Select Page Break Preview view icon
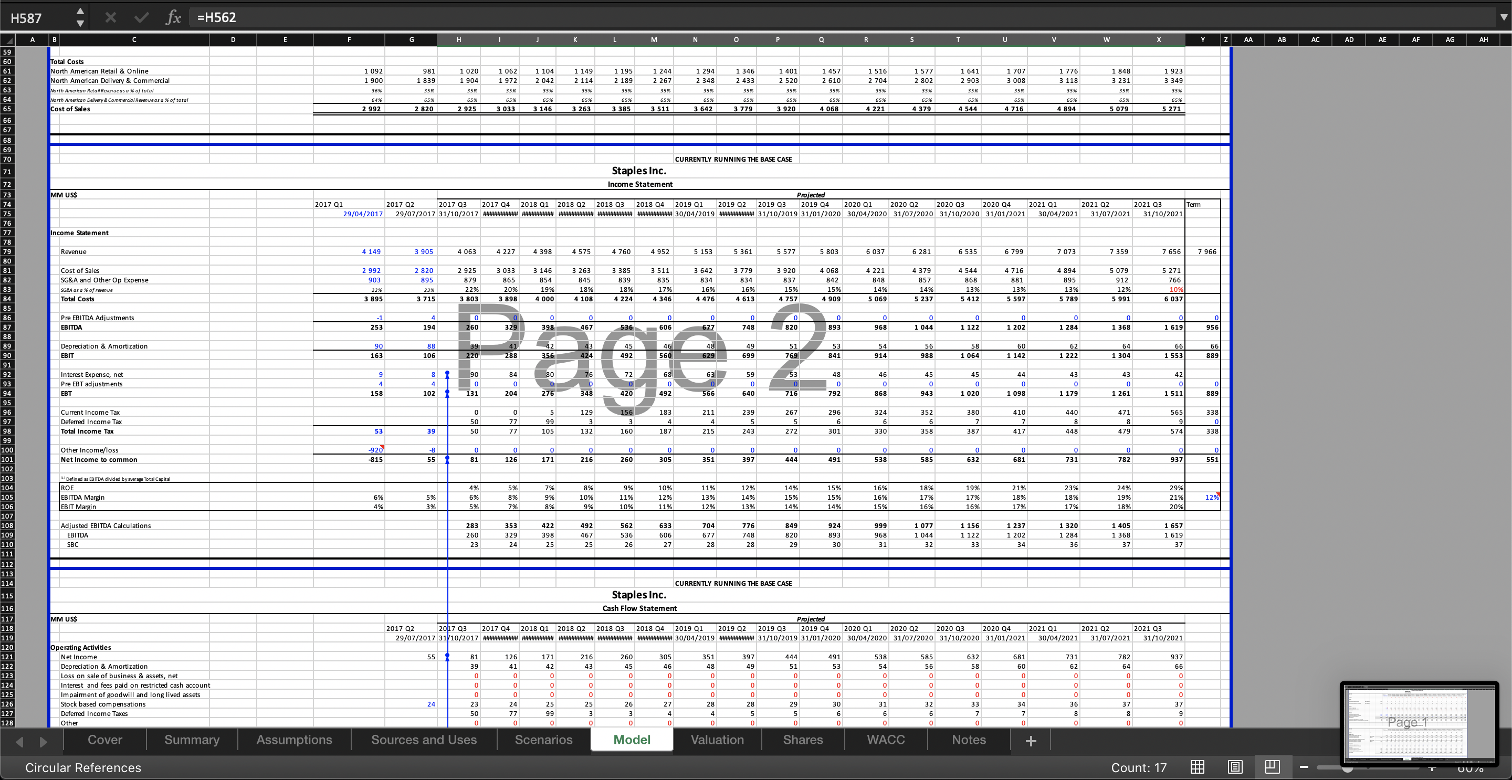Viewport: 1512px width, 780px height. (x=1272, y=766)
